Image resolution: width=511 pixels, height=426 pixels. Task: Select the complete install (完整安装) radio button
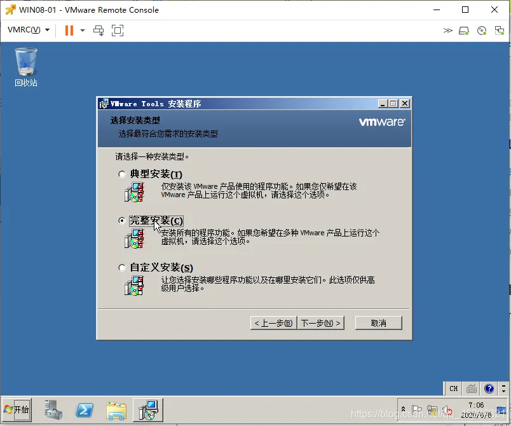coord(122,221)
